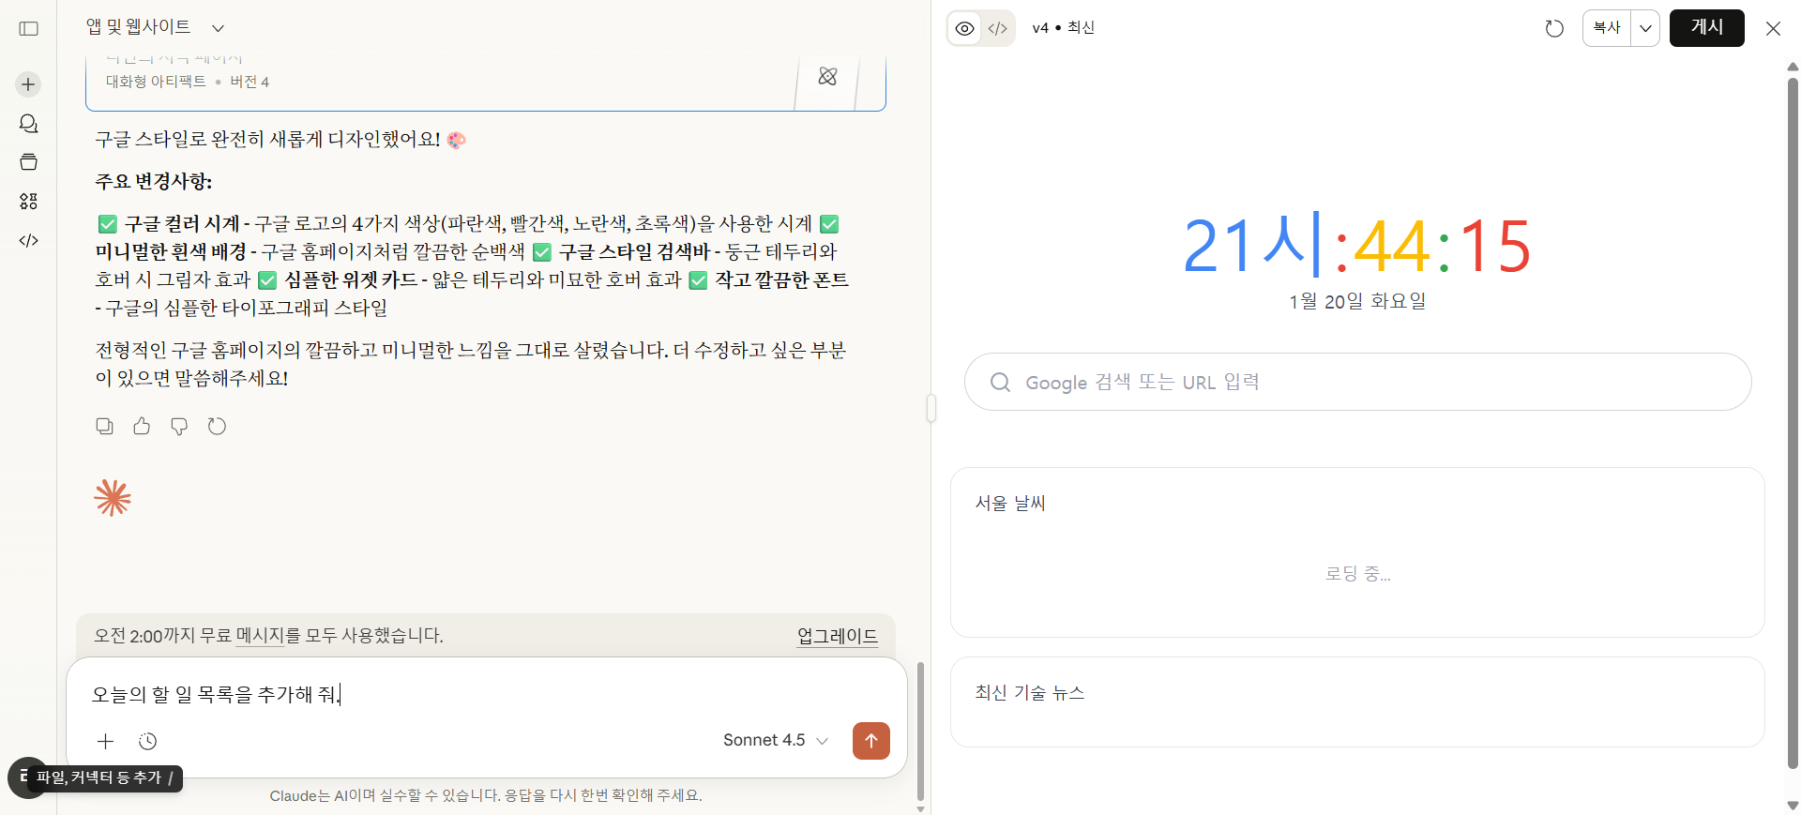Click the 주요 변경사항: heading text
Image resolution: width=1801 pixels, height=815 pixels.
[x=154, y=182]
